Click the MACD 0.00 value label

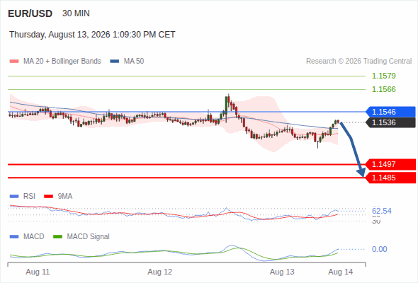[379, 249]
